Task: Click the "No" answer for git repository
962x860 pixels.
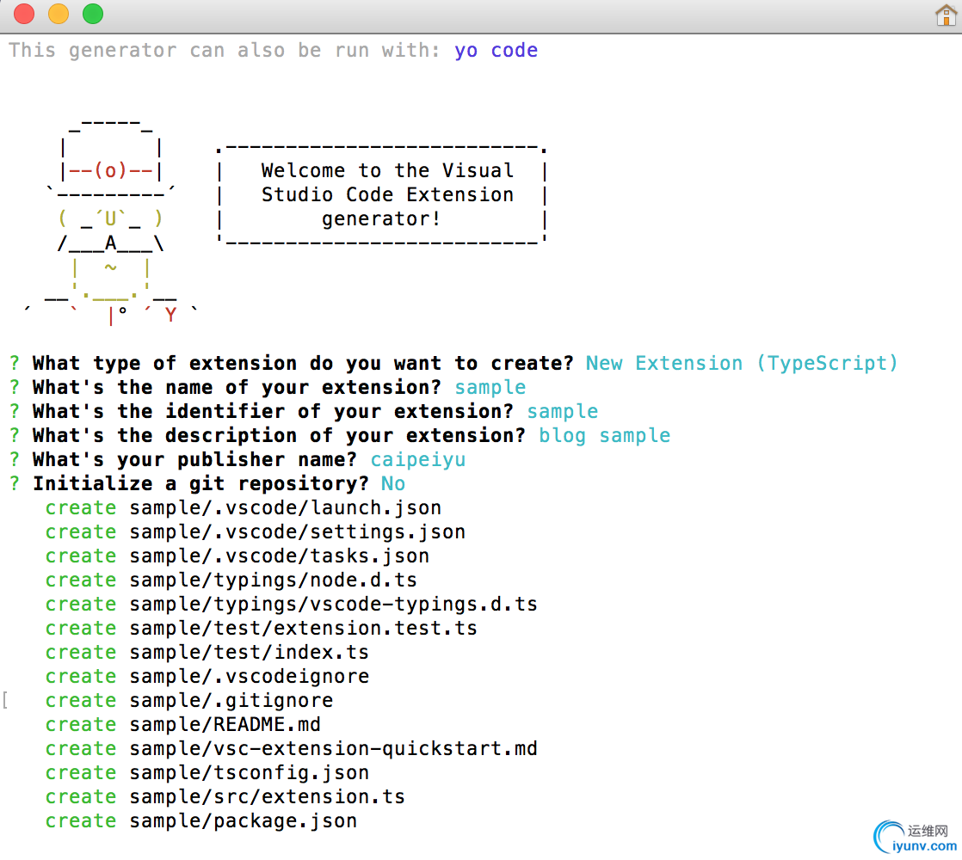Action: click(393, 484)
